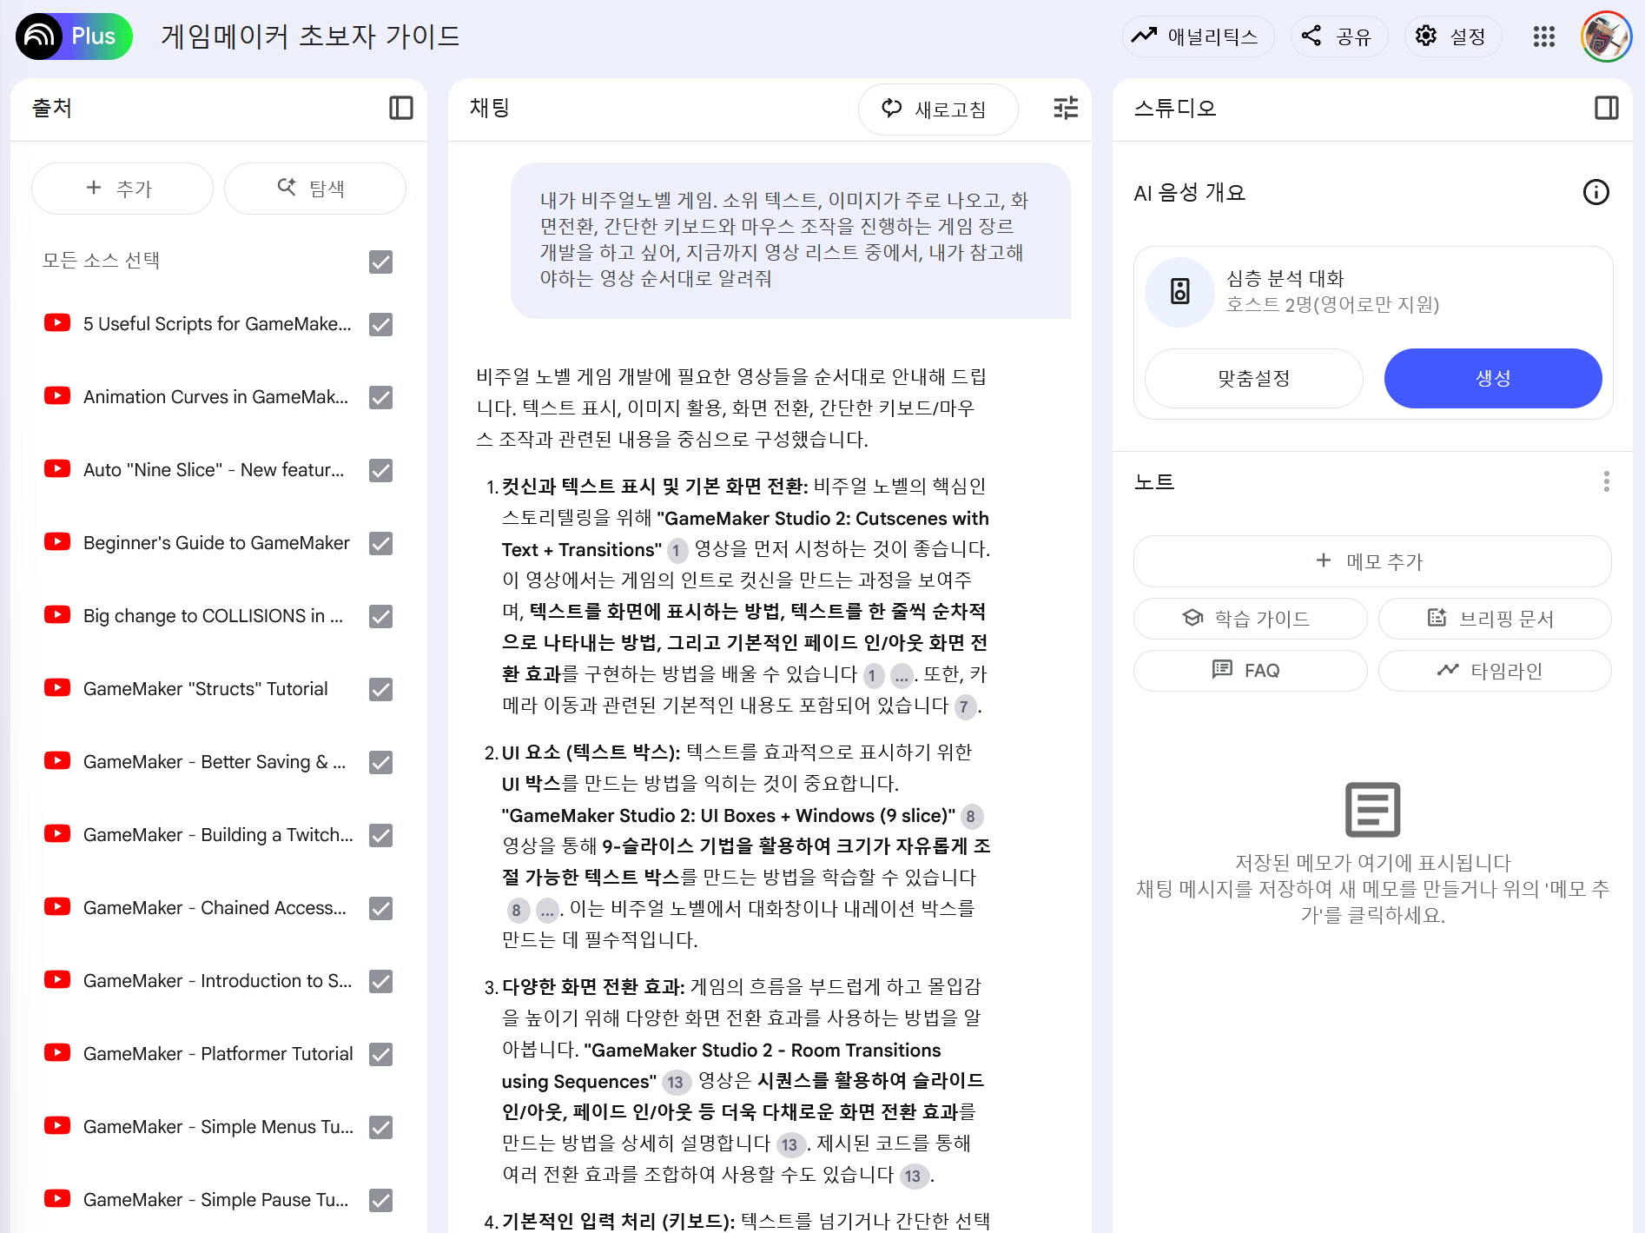Click the user question message bubble
Image resolution: width=1645 pixels, height=1233 pixels.
tap(789, 240)
